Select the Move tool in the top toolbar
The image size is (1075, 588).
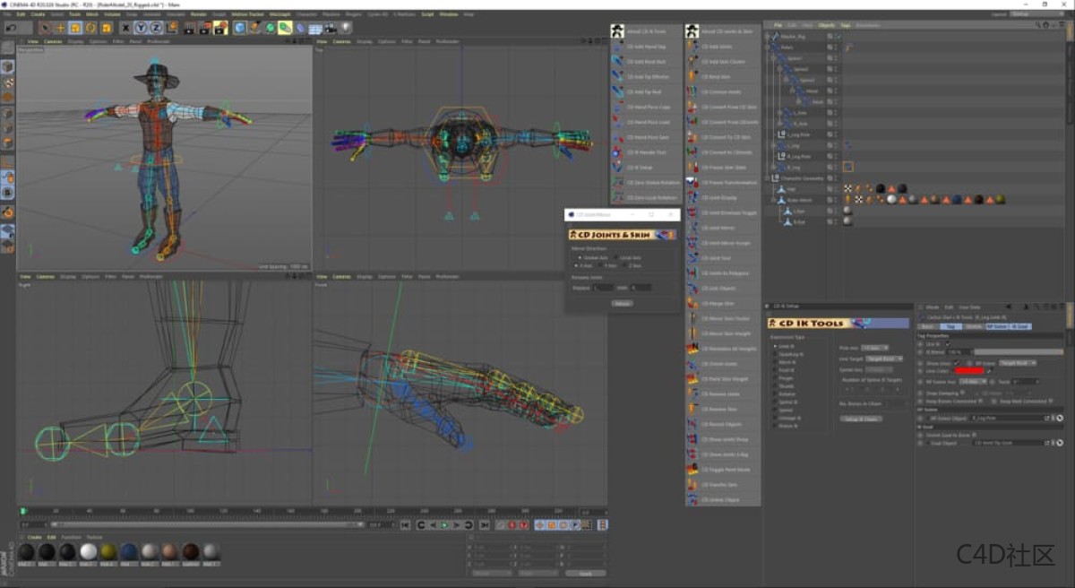[60, 27]
